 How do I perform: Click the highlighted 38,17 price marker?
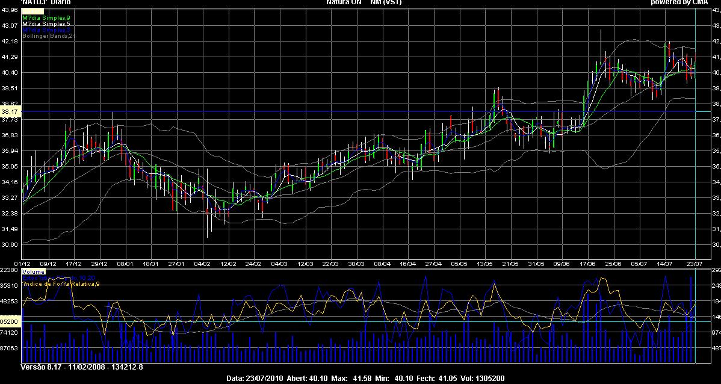[x=10, y=111]
